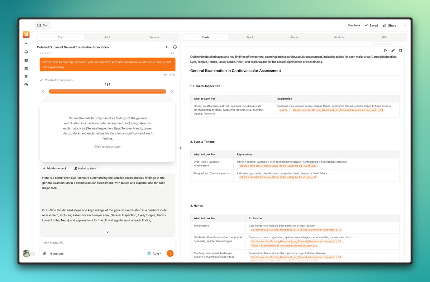Go to previous flashcard with left arrow
The image size is (430, 282).
pyautogui.click(x=43, y=91)
